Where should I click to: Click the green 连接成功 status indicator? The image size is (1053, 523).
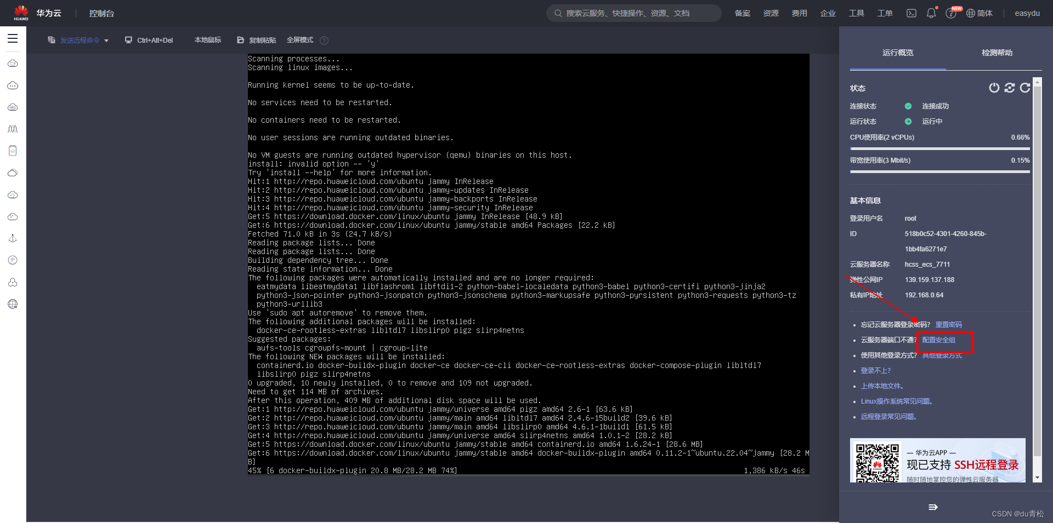click(x=908, y=106)
